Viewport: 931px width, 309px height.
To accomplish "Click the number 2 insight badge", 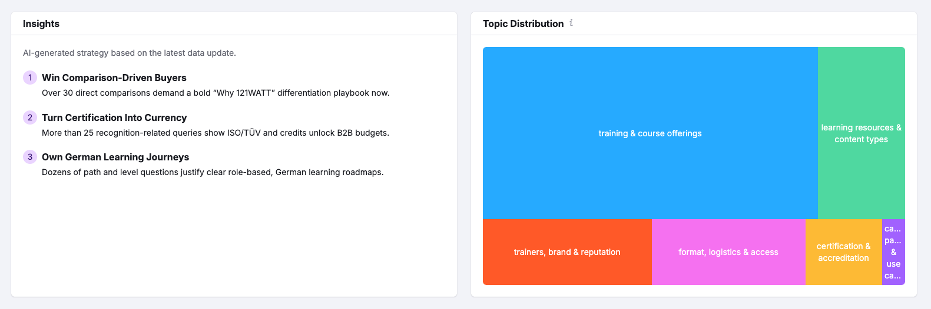I will [30, 117].
